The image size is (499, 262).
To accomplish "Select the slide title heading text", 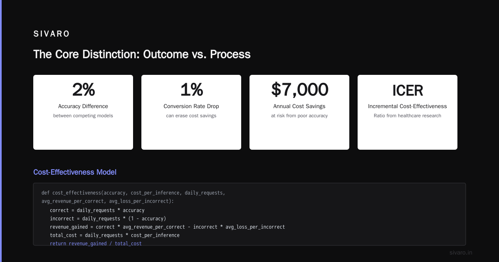I will 142,54.
